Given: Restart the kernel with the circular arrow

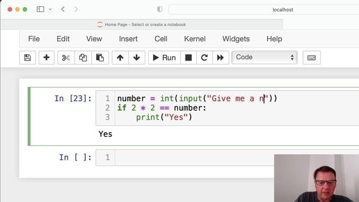Looking at the screenshot, I should [x=204, y=57].
